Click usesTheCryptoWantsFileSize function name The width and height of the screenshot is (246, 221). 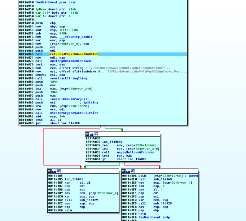74,113
